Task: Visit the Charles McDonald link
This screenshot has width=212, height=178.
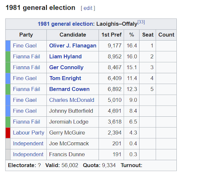Action: coord(72,100)
